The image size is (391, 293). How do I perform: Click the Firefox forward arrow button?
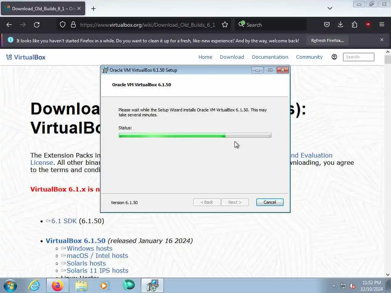tap(23, 25)
